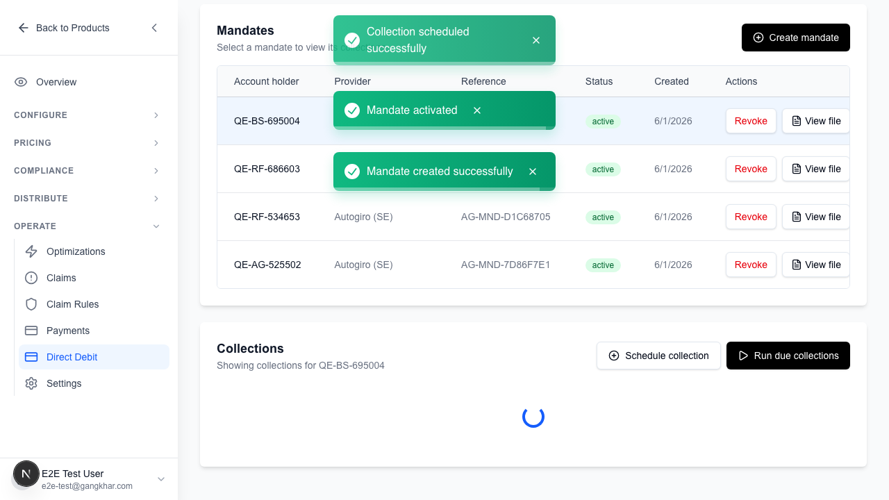889x500 pixels.
Task: Open the Claims page
Action: point(94,278)
